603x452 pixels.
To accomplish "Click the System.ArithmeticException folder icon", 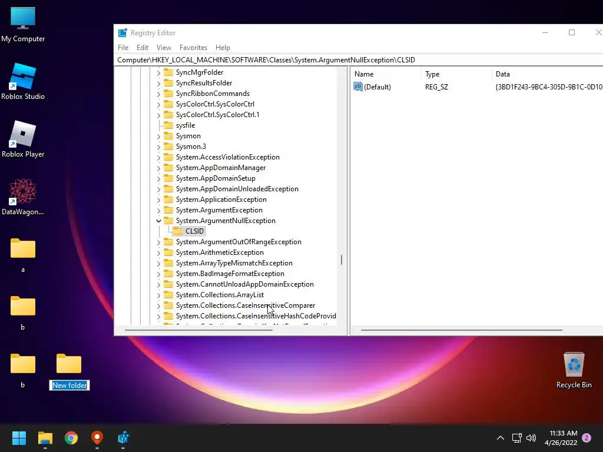I will pyautogui.click(x=168, y=252).
